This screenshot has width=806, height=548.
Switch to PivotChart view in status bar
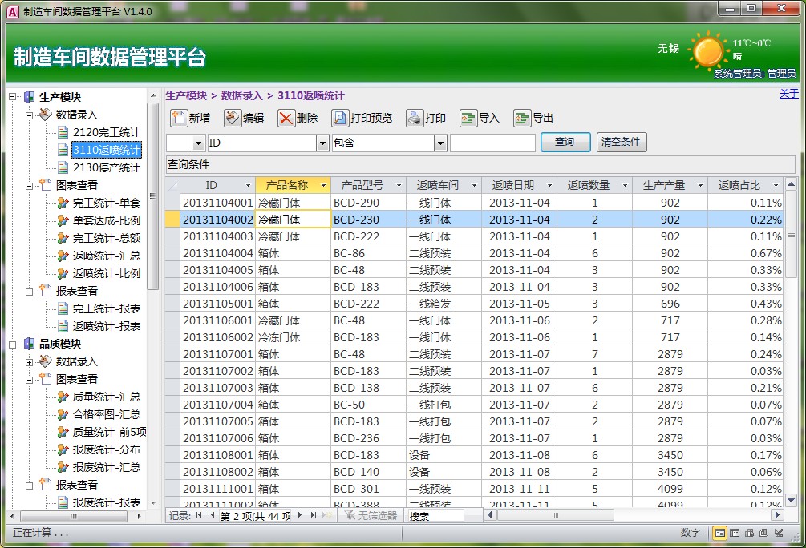pos(763,533)
